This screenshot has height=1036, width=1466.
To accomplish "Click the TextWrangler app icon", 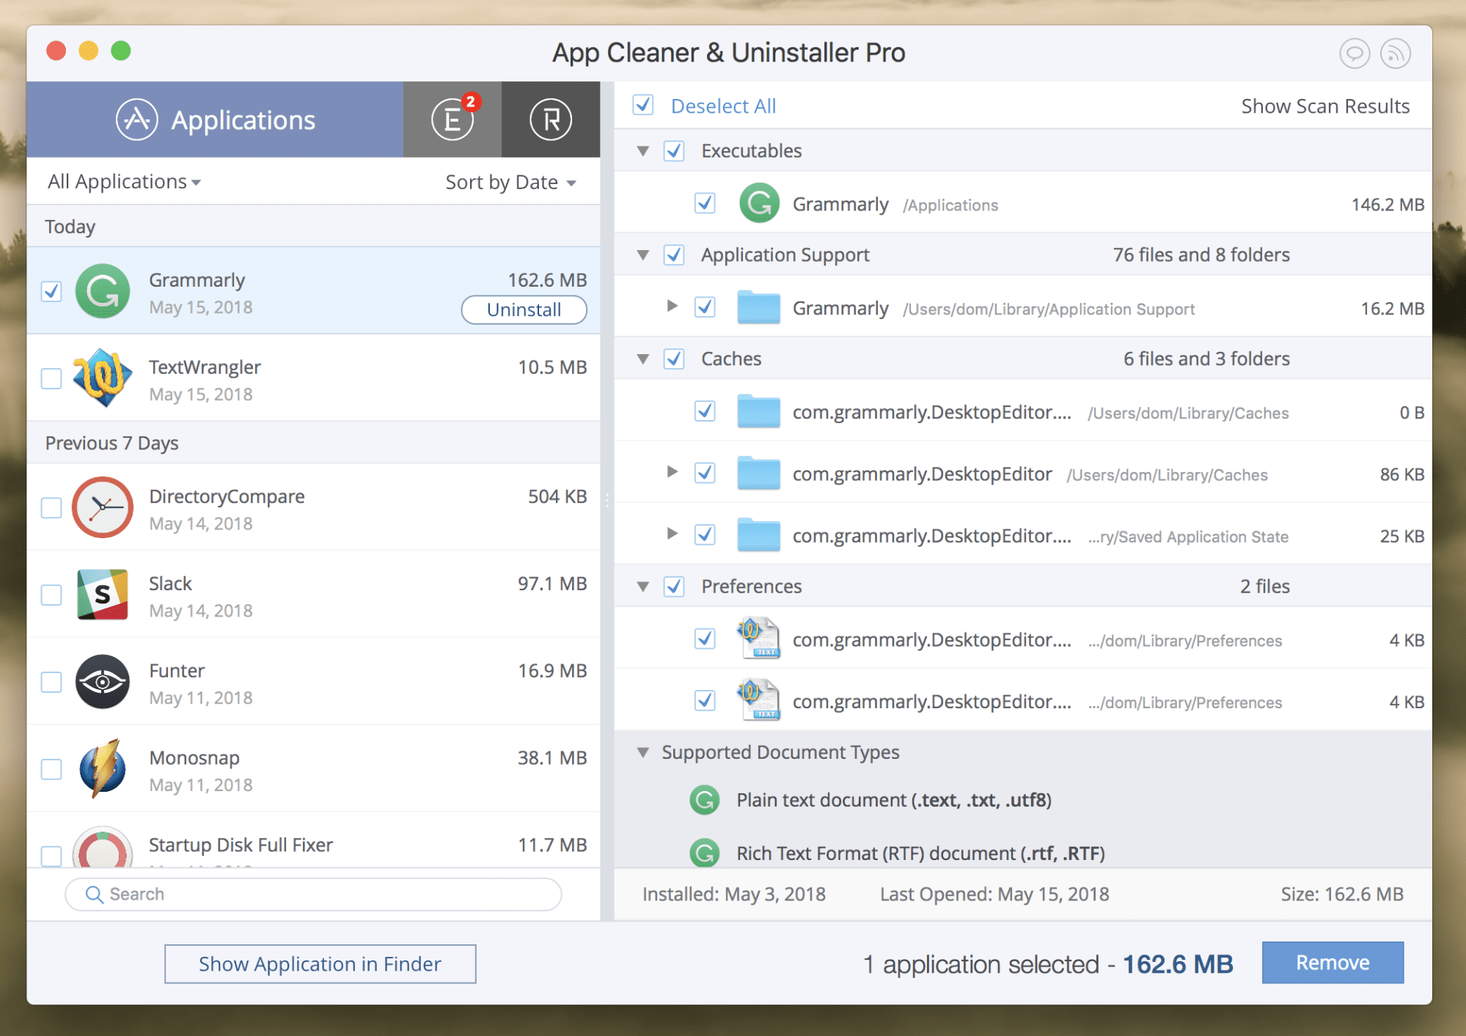I will [x=103, y=378].
